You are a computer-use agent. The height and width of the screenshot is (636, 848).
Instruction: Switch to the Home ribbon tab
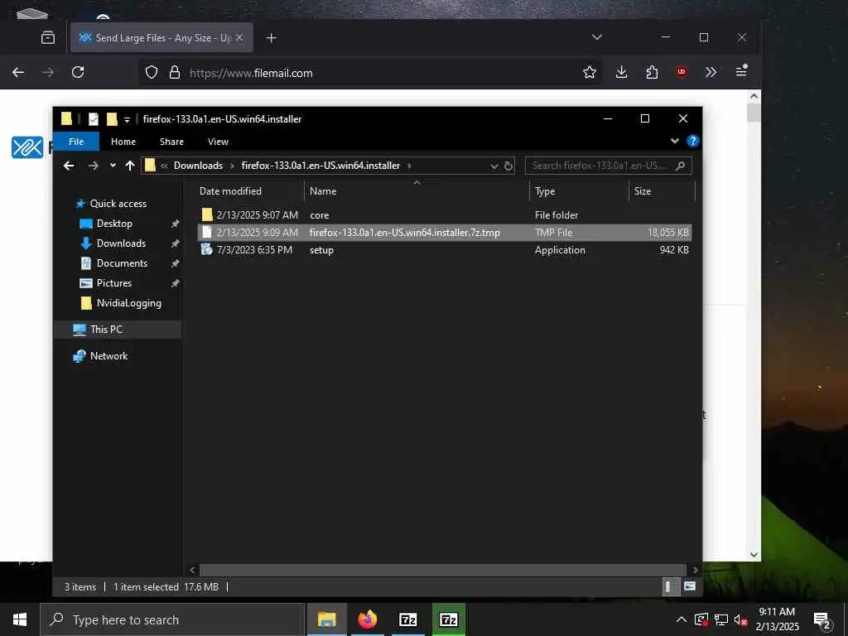point(123,142)
